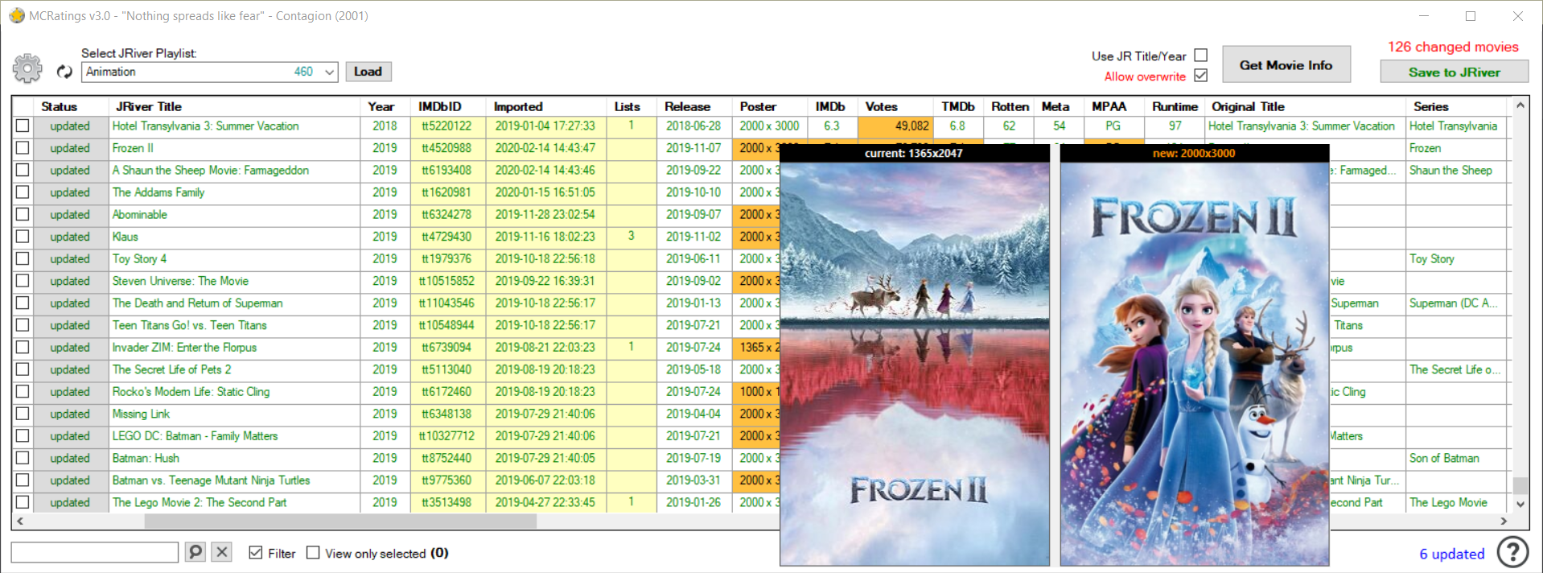Sort by the Year column header

(x=385, y=106)
